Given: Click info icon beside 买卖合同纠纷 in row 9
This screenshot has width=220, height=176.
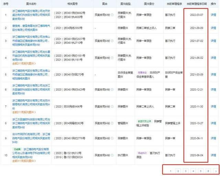Looking at the screenshot, I should click(x=112, y=138).
